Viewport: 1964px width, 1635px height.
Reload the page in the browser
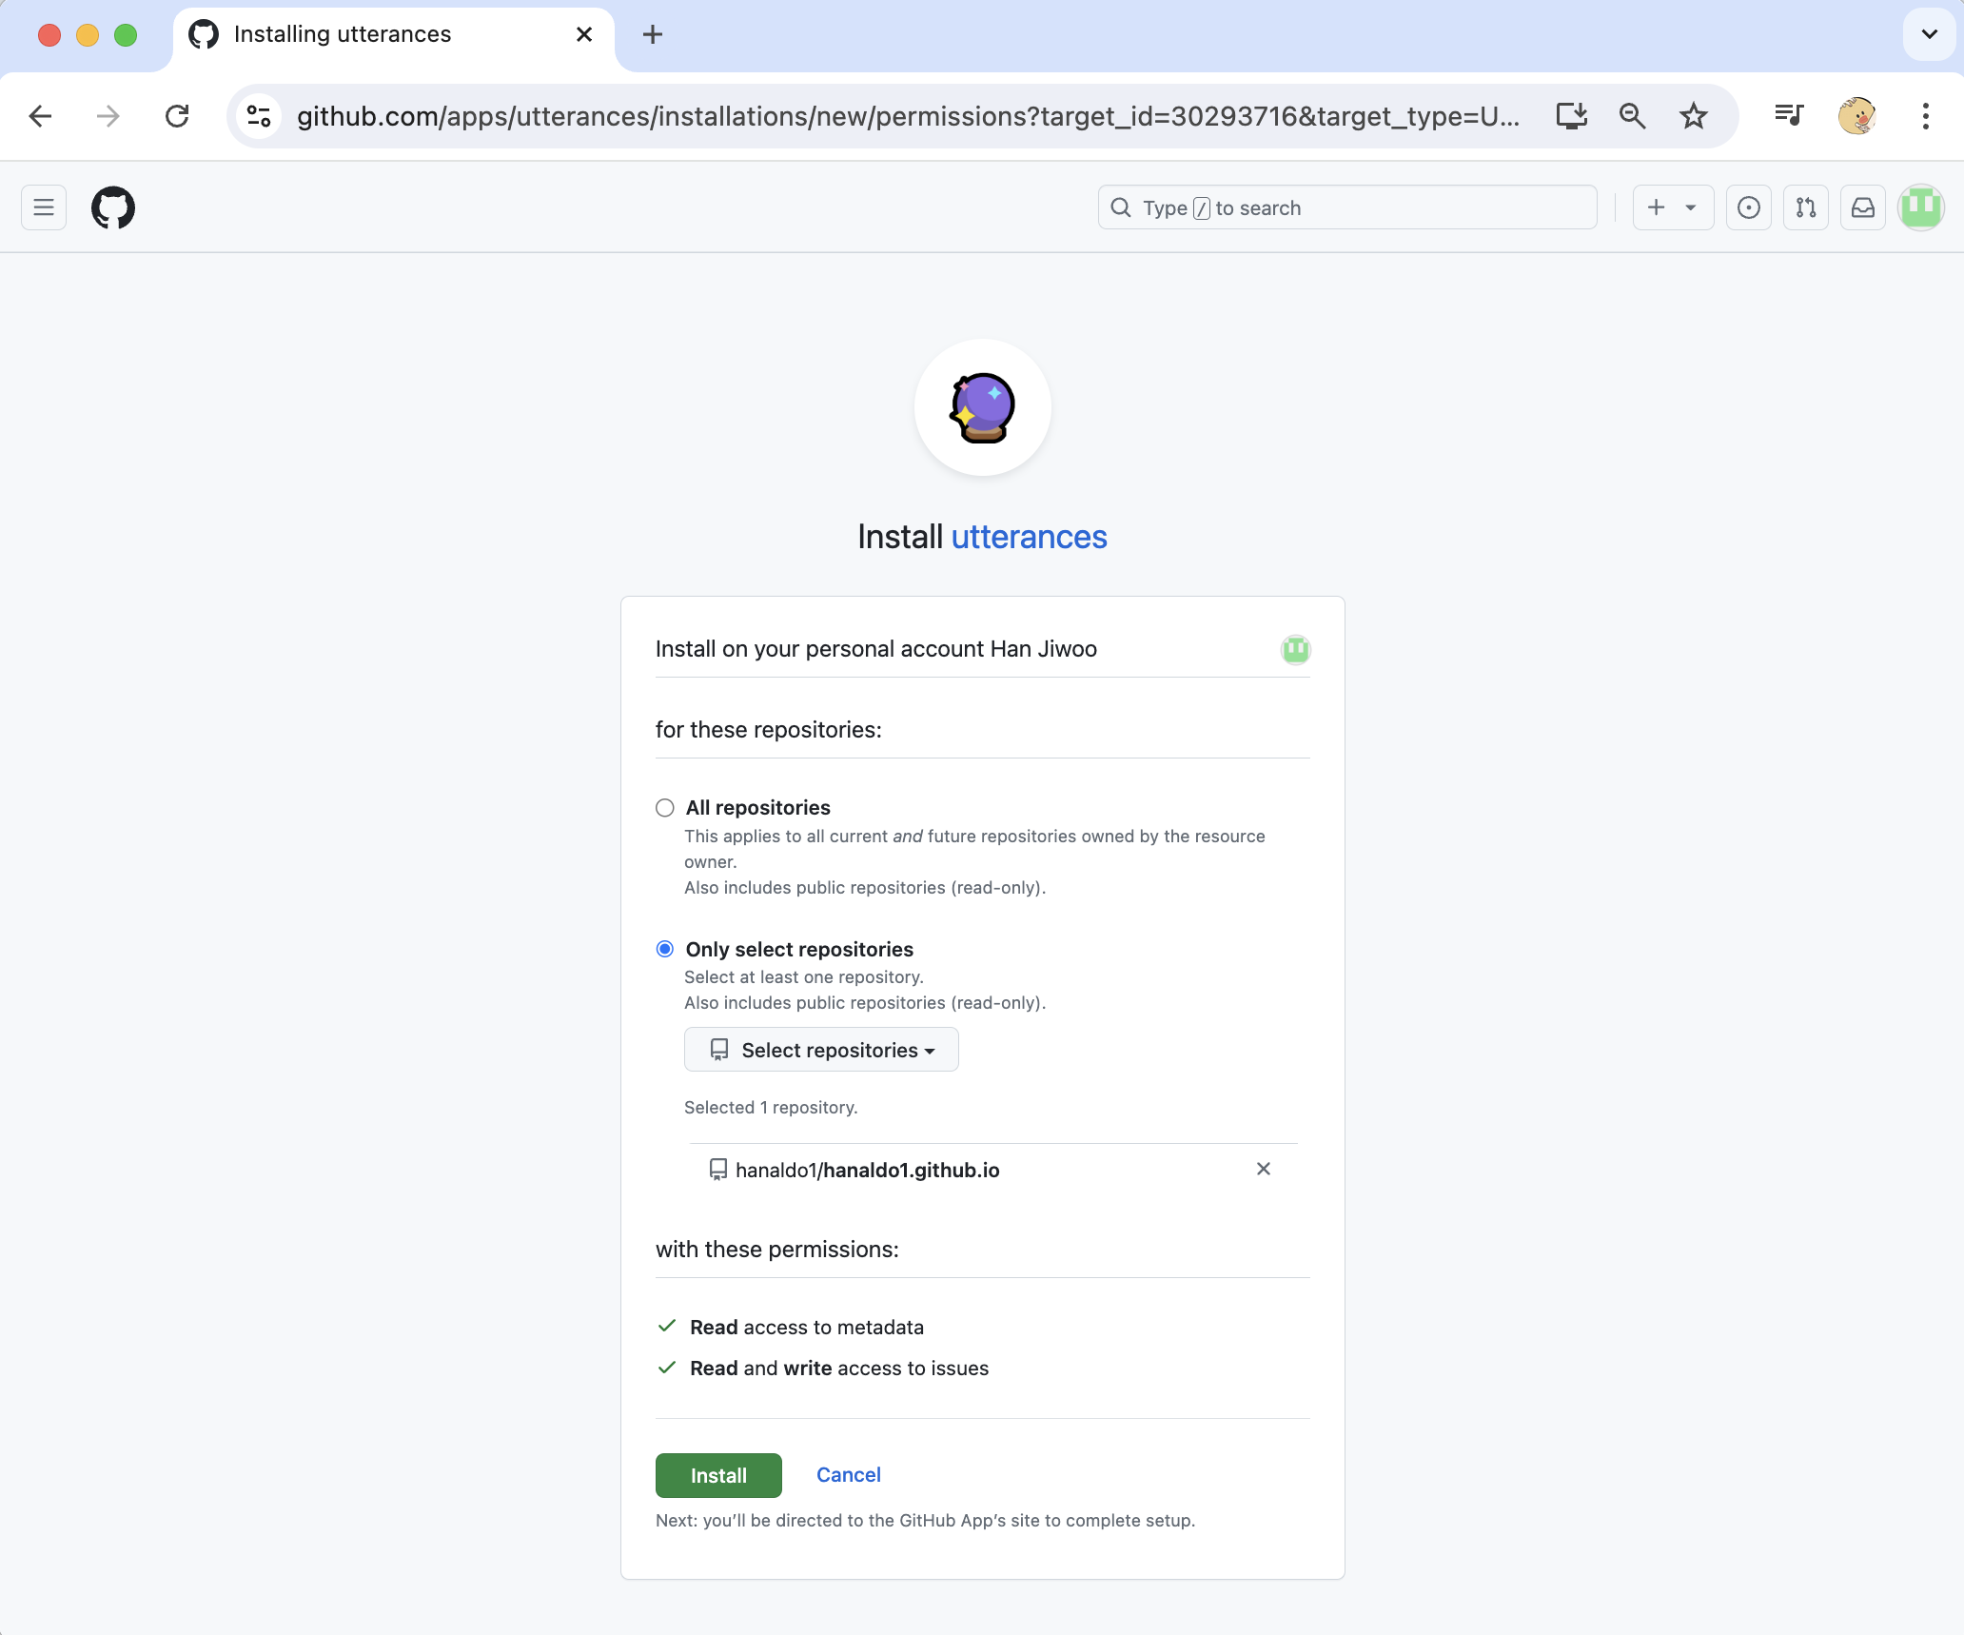177,116
